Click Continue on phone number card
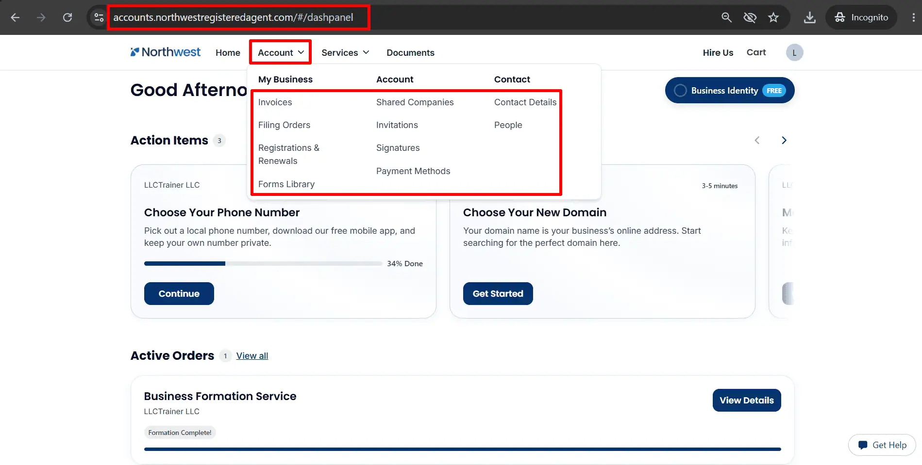This screenshot has width=922, height=465. (x=179, y=293)
